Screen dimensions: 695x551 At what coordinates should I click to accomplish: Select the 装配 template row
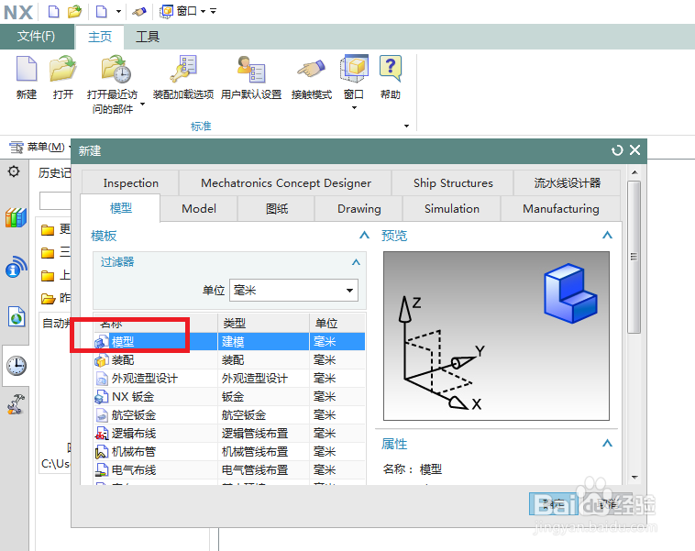click(x=229, y=360)
